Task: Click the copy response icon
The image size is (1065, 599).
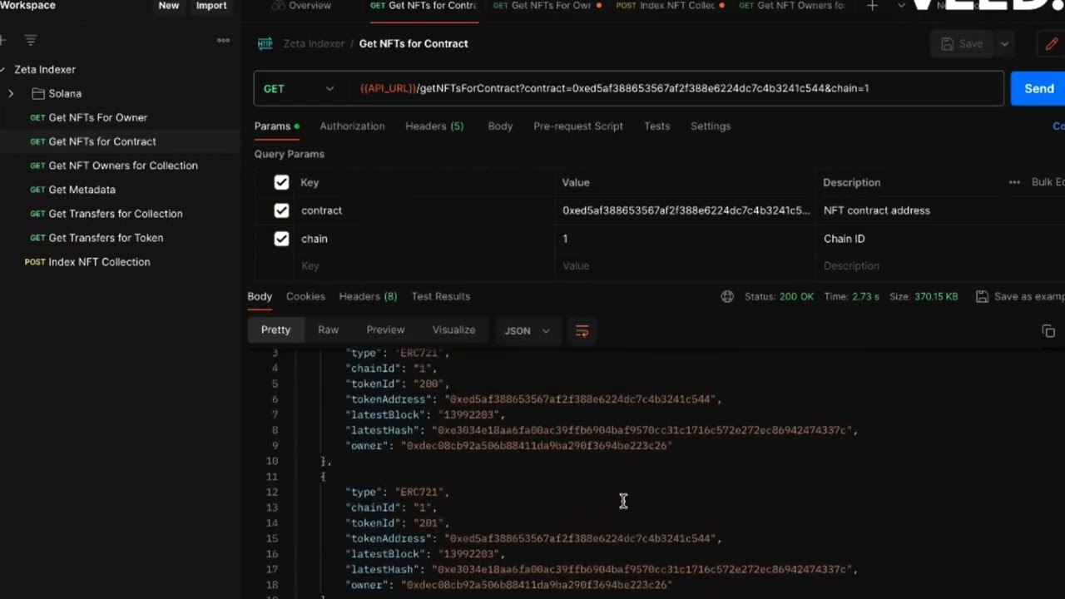Action: point(1048,331)
